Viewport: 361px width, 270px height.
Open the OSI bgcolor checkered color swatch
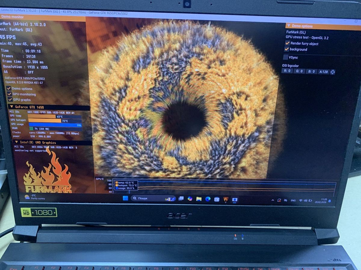[x=333, y=72]
